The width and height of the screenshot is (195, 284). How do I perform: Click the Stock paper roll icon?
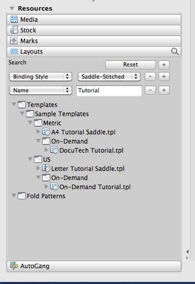(x=14, y=30)
